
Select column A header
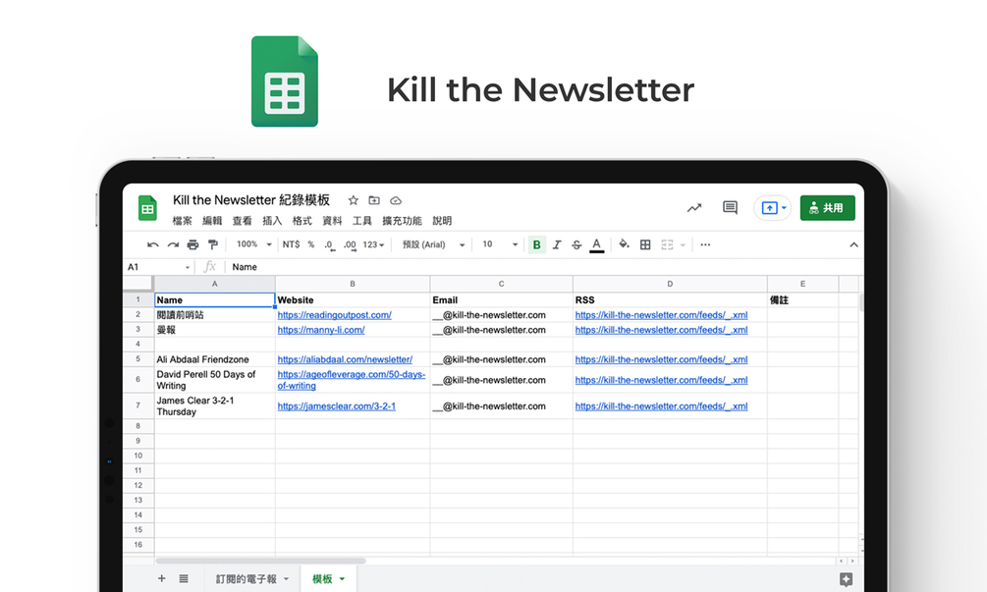click(215, 284)
